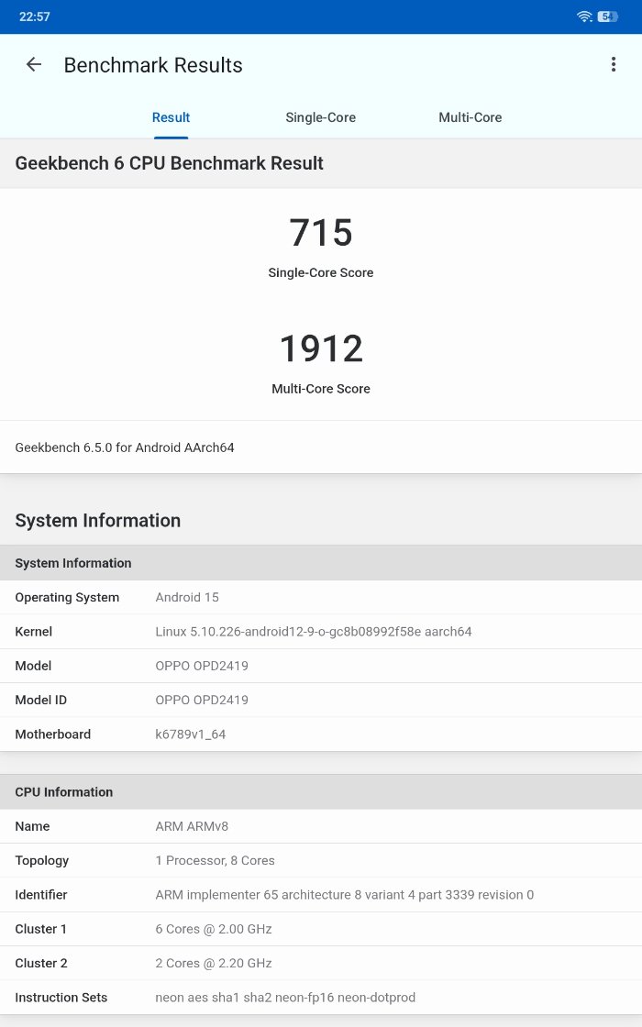Switch to the Multi-Core tab

point(470,117)
